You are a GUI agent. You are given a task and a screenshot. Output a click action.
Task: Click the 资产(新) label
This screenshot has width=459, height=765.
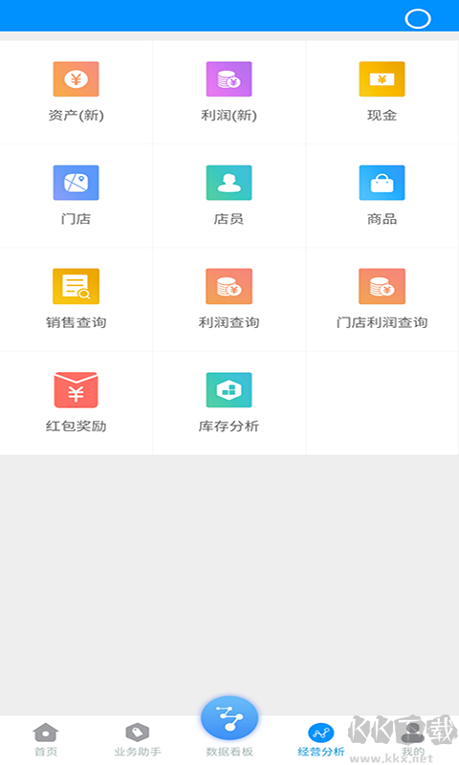coord(76,116)
